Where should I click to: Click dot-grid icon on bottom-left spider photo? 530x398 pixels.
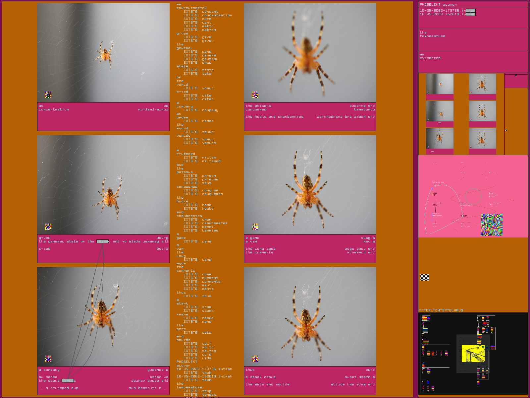click(x=48, y=359)
